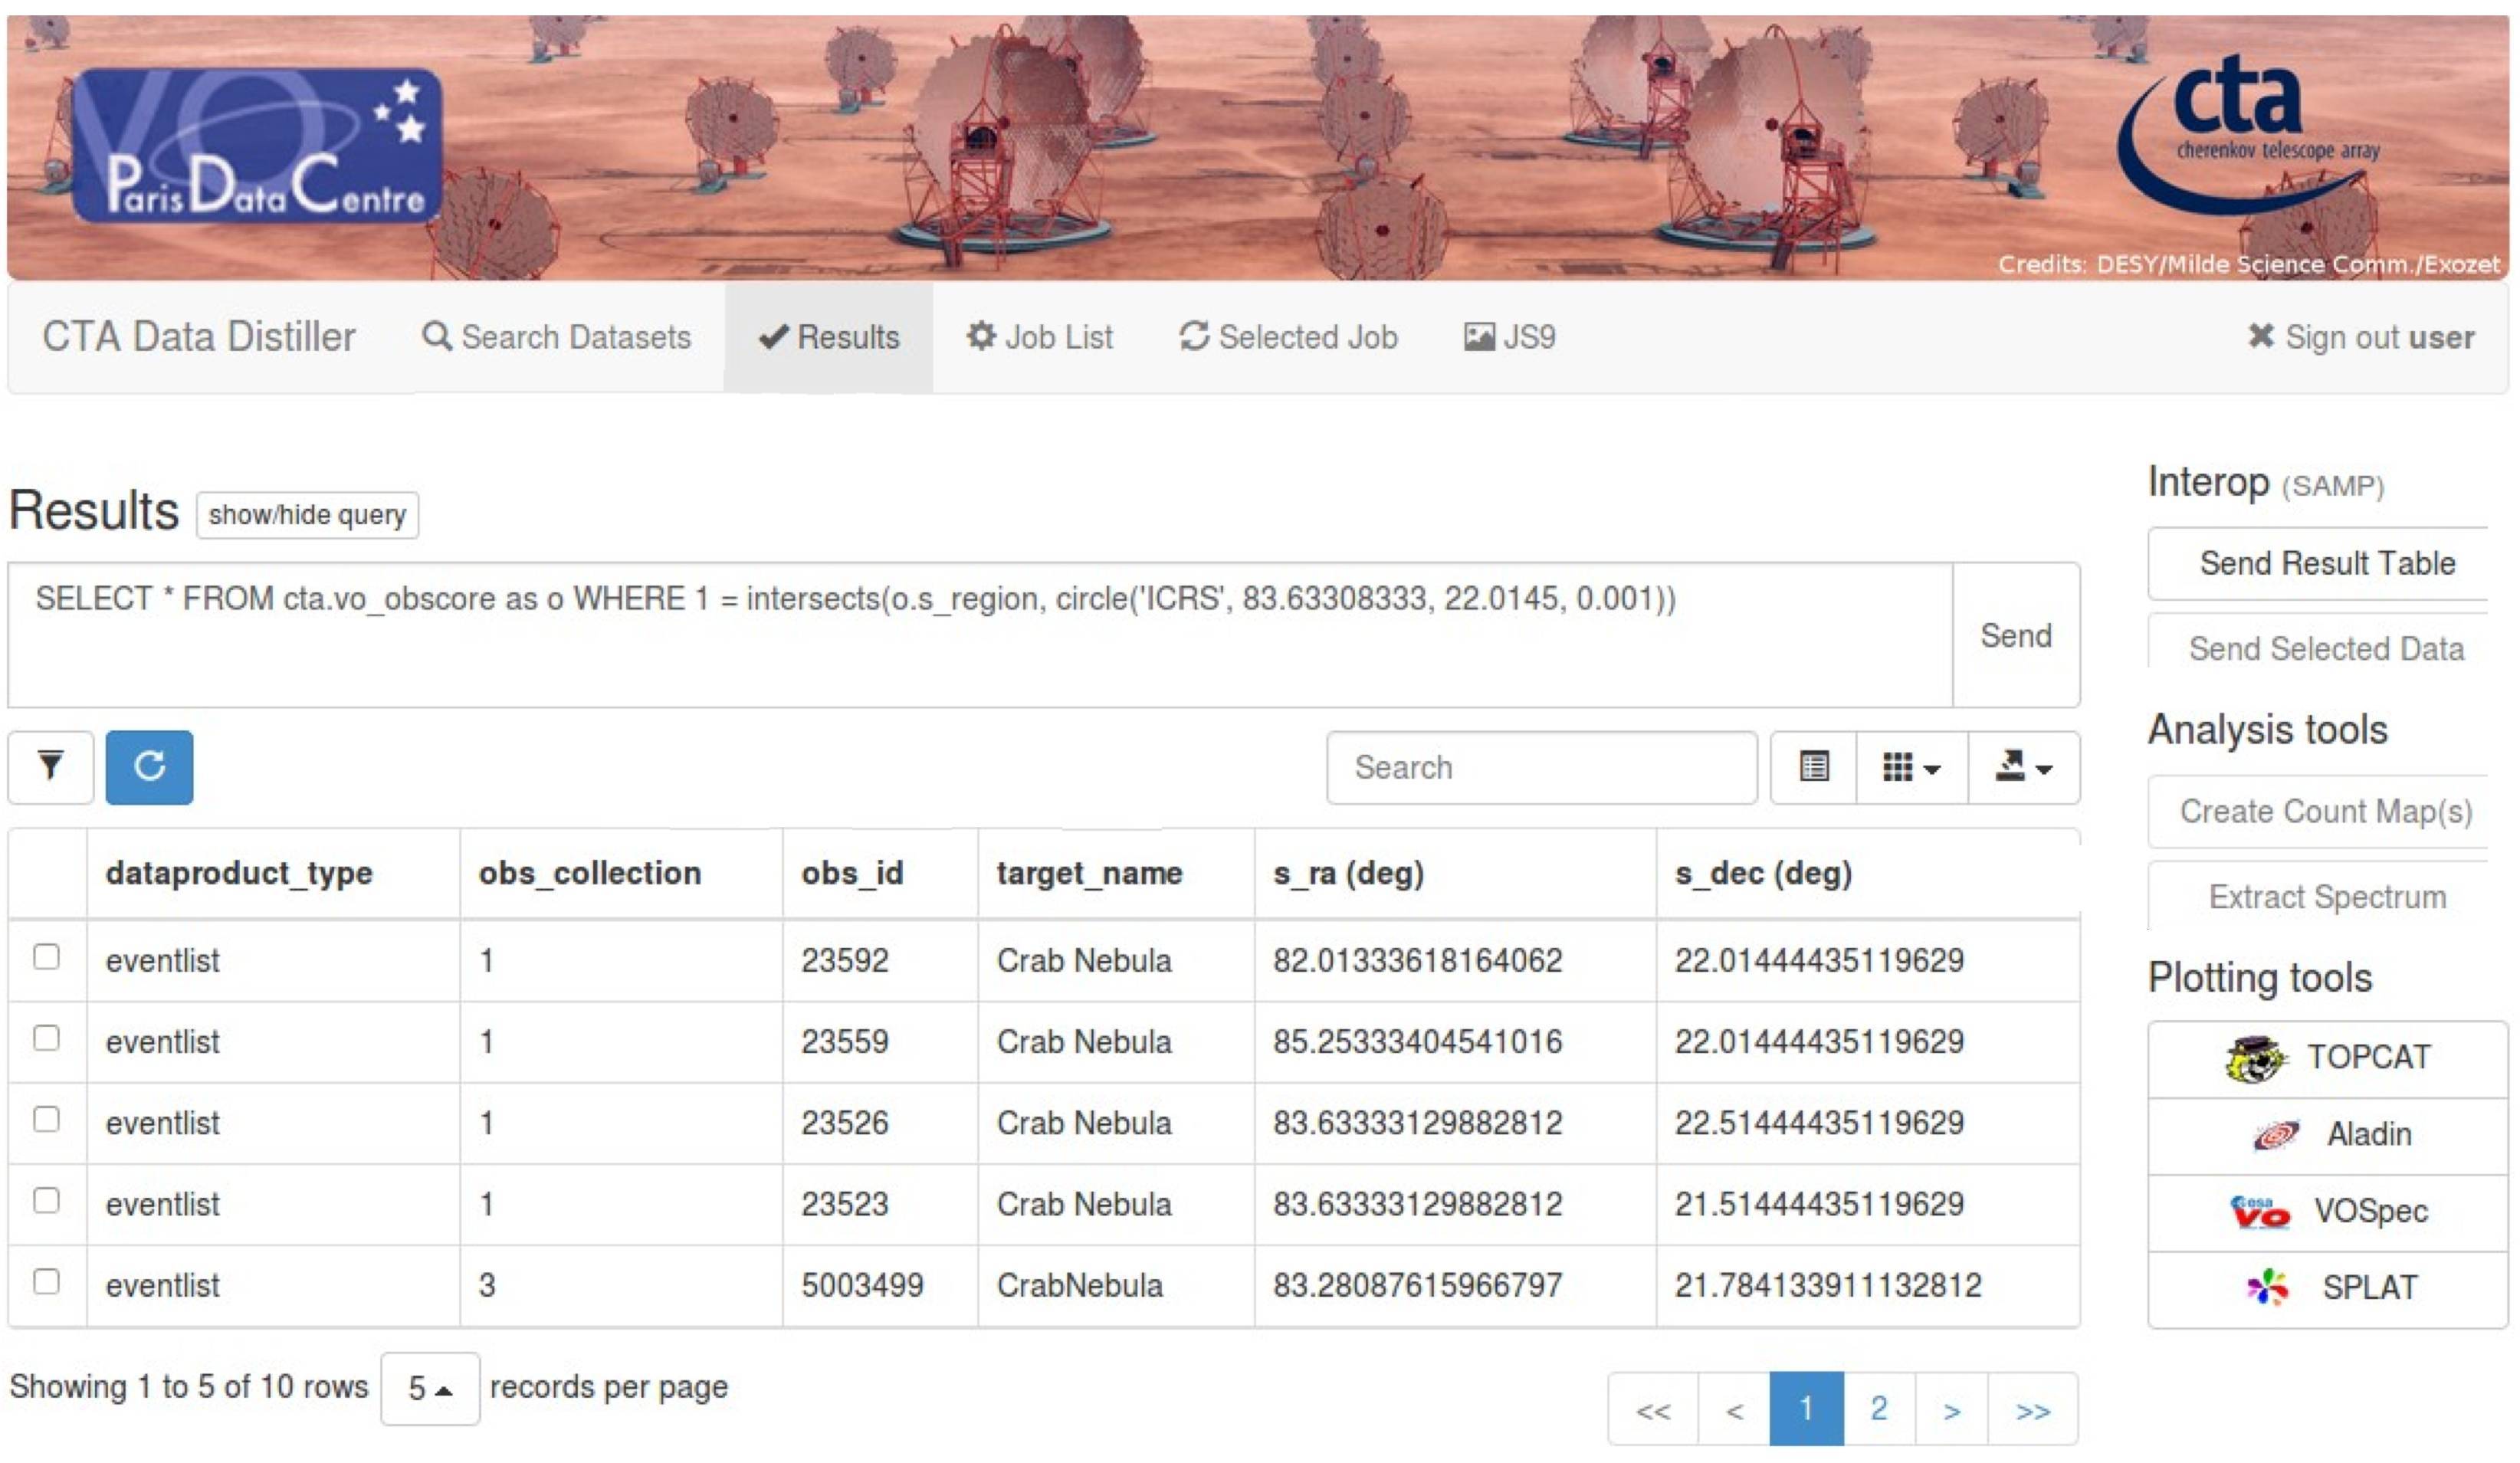Screen dimensions: 2520x1463
Task: Select checkbox for obs_id 23523 row
Action: pos(47,1201)
